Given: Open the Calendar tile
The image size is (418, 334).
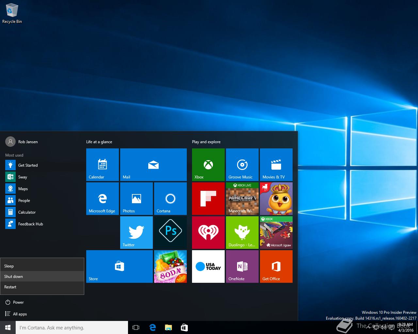Looking at the screenshot, I should [x=103, y=165].
